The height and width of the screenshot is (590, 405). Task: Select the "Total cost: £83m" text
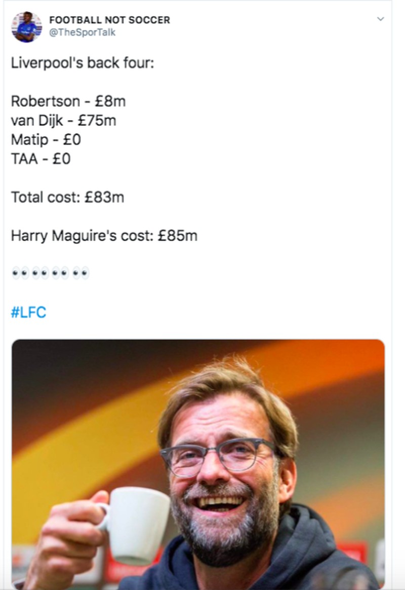click(x=67, y=197)
